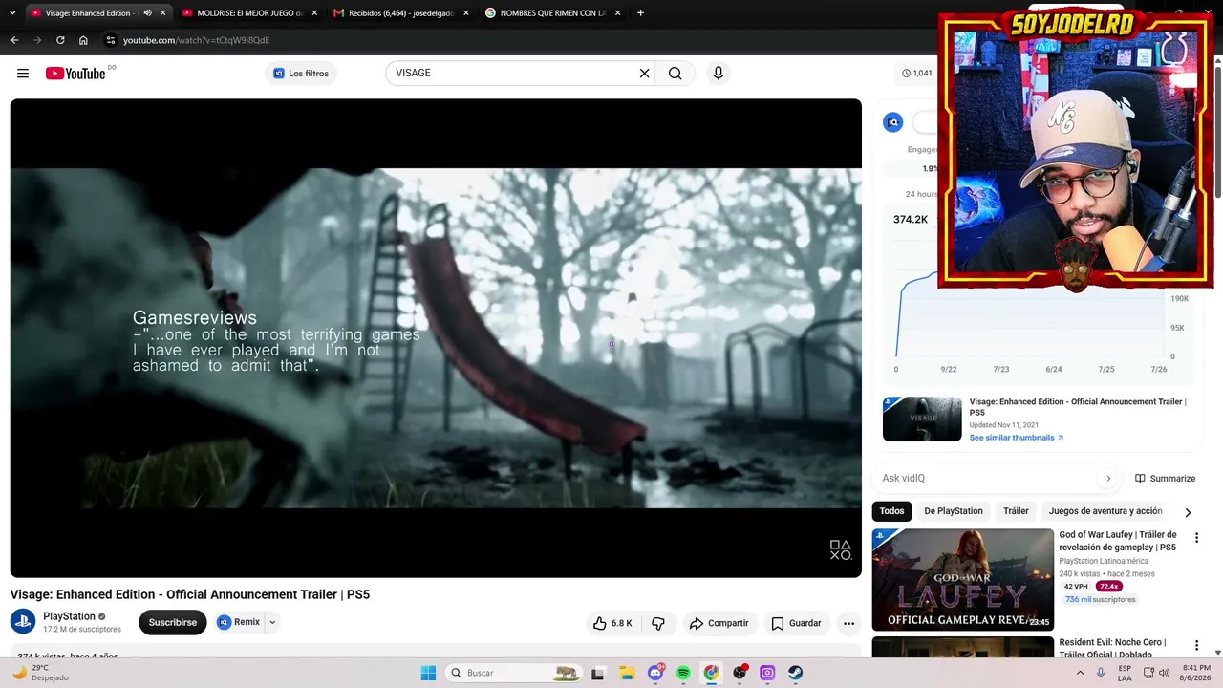Click the vidIQ logo in the side panel
Screen dimensions: 1223x688
point(893,122)
